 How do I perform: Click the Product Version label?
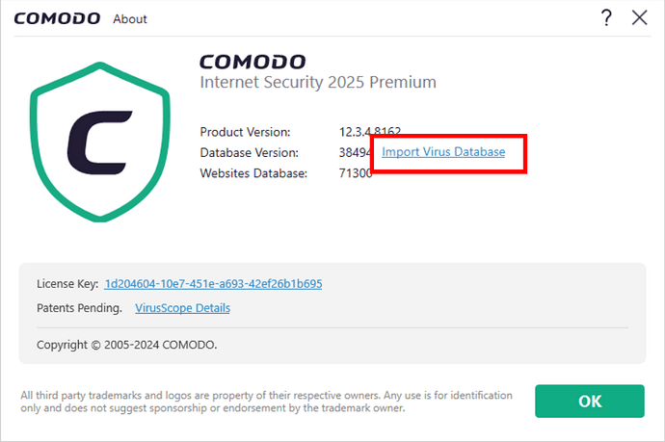coord(245,132)
